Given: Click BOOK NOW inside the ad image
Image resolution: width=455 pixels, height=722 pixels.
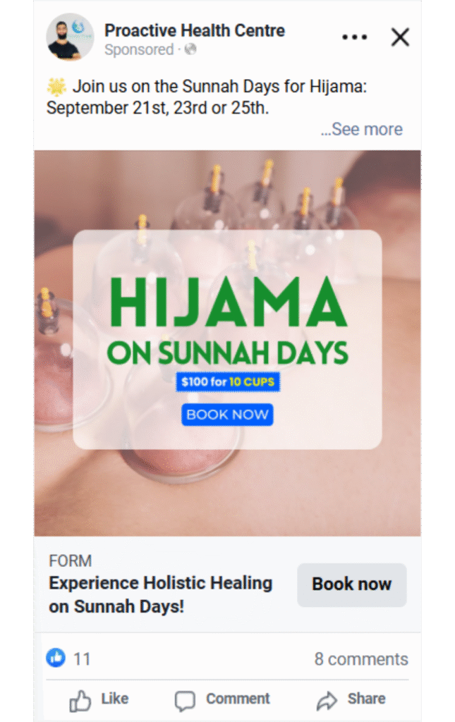Looking at the screenshot, I should pos(227,415).
